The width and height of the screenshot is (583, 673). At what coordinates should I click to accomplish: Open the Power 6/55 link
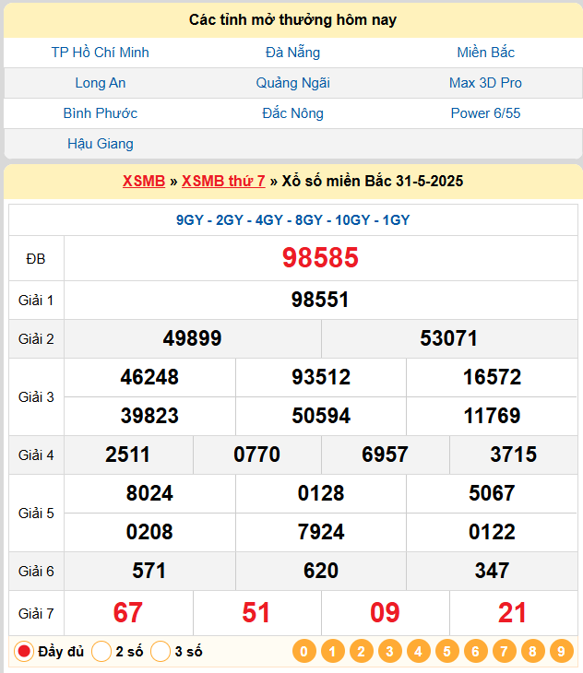pos(485,113)
